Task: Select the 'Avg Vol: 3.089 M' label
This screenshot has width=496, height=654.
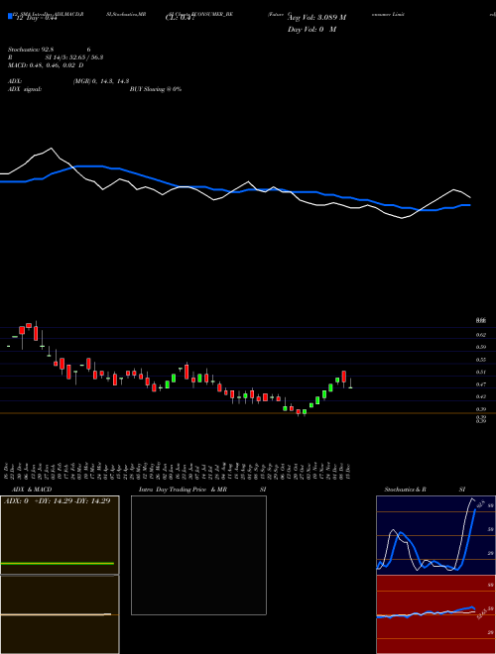Action: coord(316,17)
